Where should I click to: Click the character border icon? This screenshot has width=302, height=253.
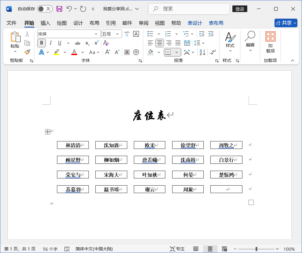(x=136, y=34)
